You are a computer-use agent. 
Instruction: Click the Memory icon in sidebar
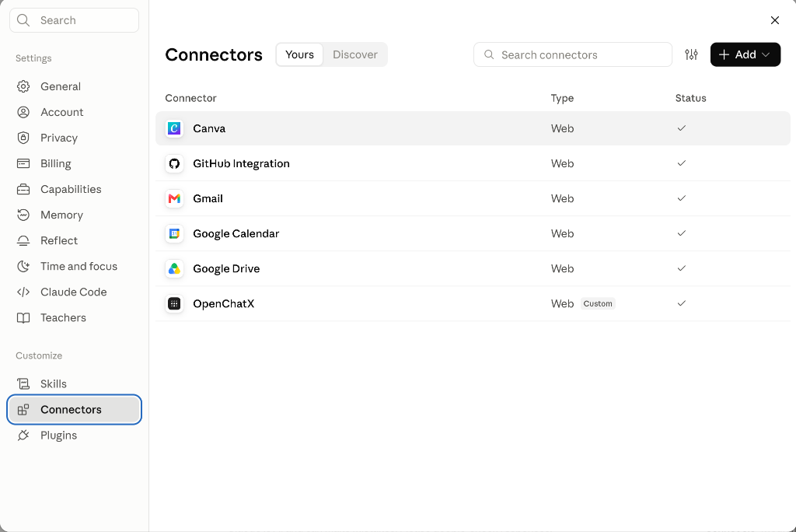point(23,215)
